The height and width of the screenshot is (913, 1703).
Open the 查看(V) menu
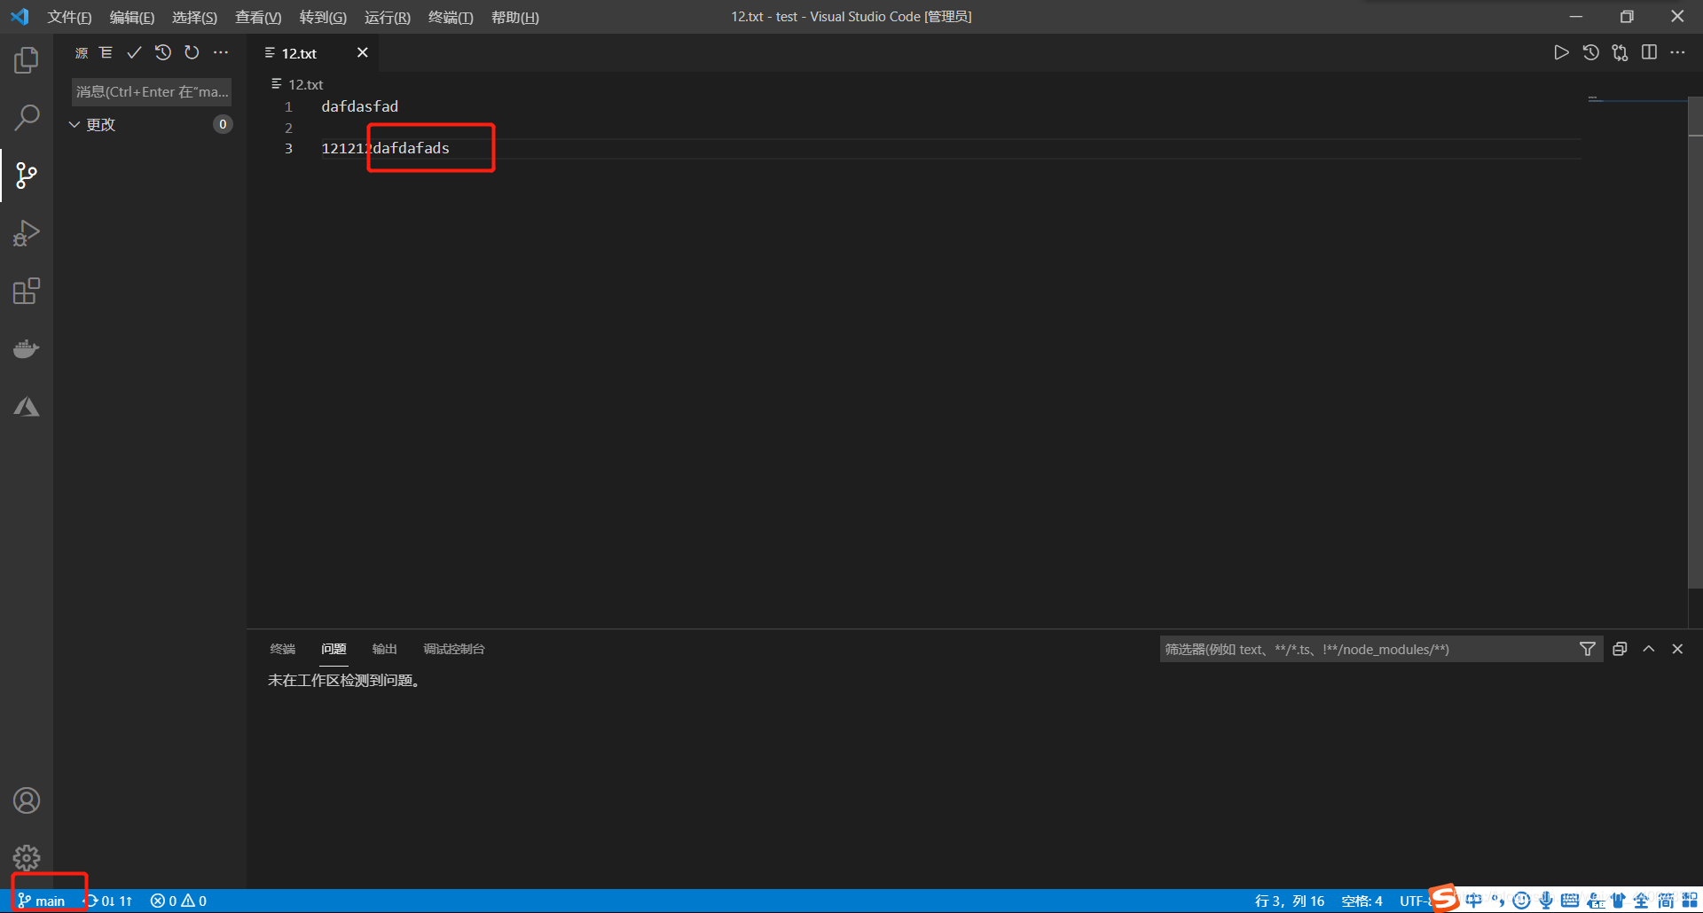[x=258, y=17]
